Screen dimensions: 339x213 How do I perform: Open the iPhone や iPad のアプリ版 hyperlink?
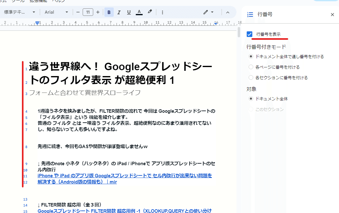pyautogui.click(x=125, y=179)
